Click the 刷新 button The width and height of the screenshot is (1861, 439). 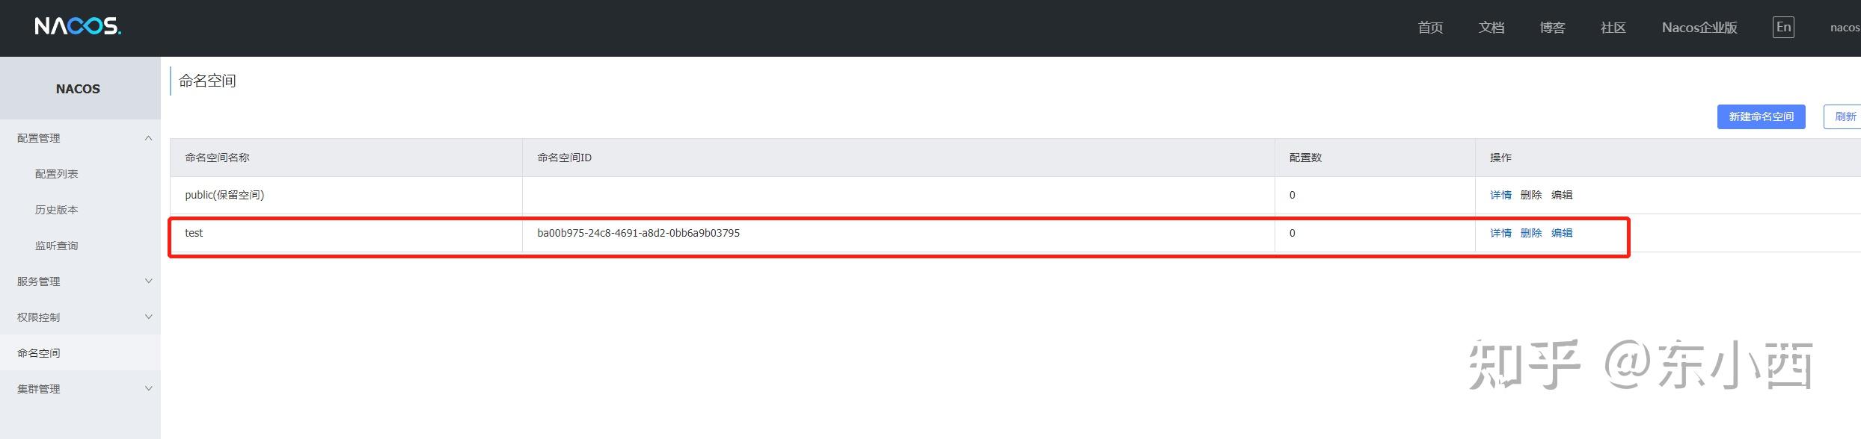coord(1843,116)
